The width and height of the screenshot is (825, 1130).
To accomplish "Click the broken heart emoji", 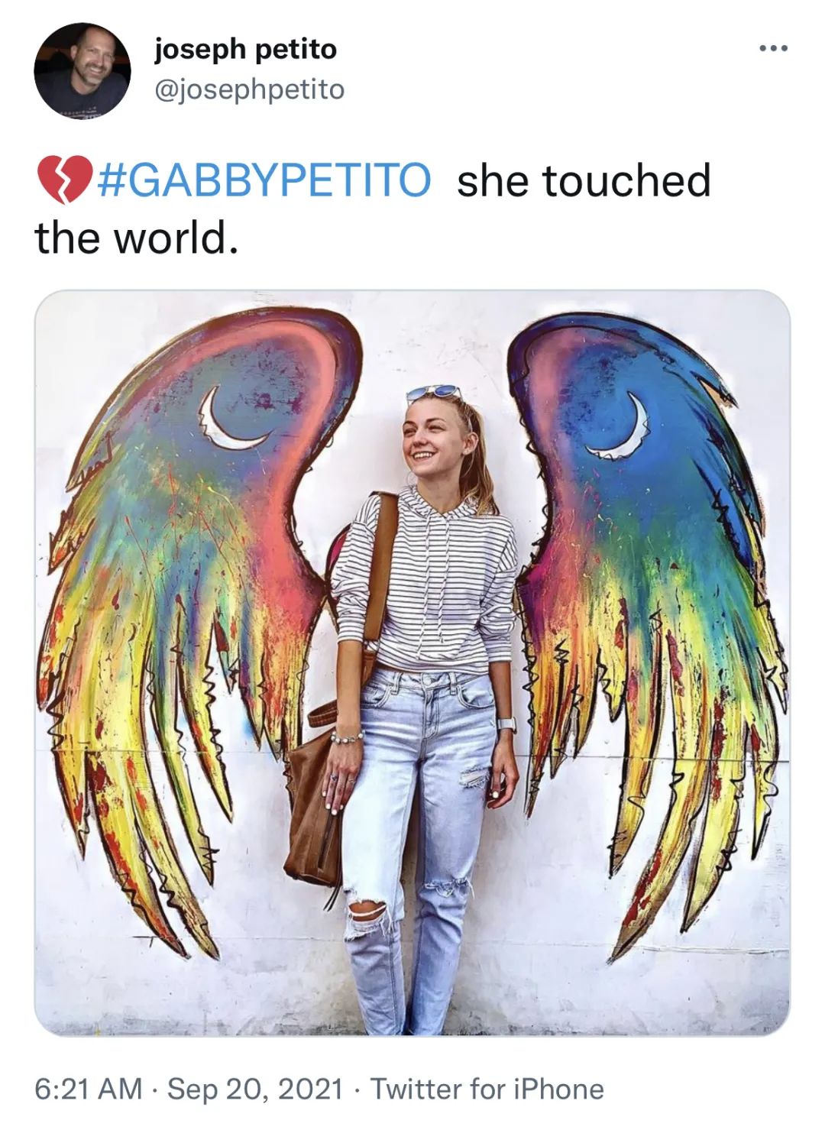I will (x=64, y=181).
